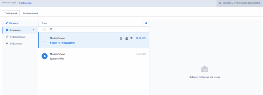Open the Отправленные folder
The height and width of the screenshot is (95, 263).
(x=20, y=37)
